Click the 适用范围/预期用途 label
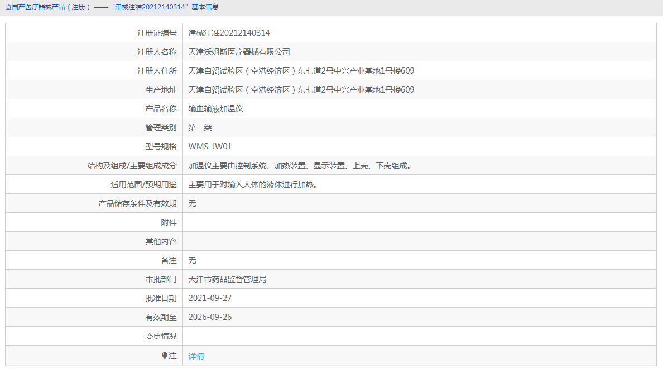 144,184
